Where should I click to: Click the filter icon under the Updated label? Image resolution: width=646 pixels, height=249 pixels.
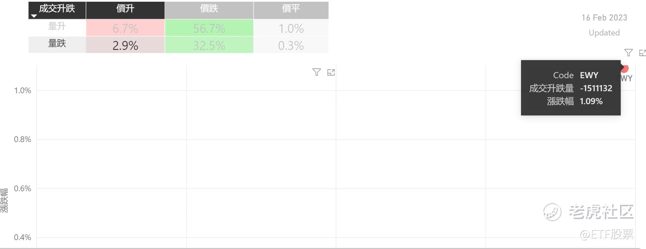(628, 53)
